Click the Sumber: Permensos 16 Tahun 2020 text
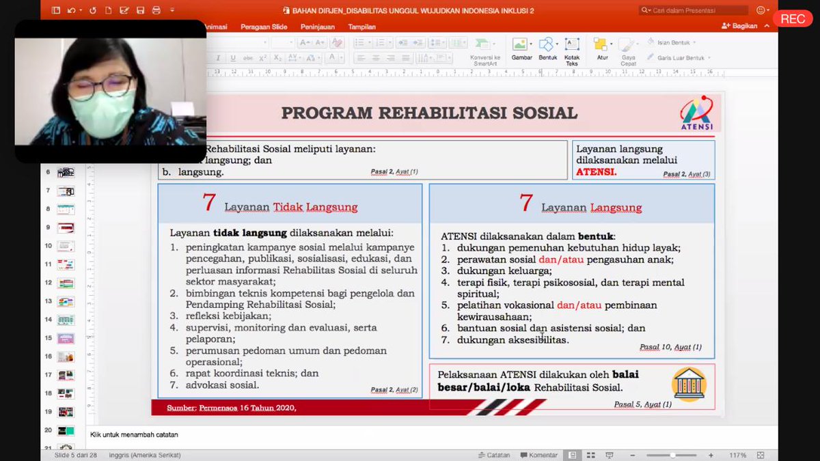Viewport: 820px width, 461px height. pyautogui.click(x=231, y=408)
